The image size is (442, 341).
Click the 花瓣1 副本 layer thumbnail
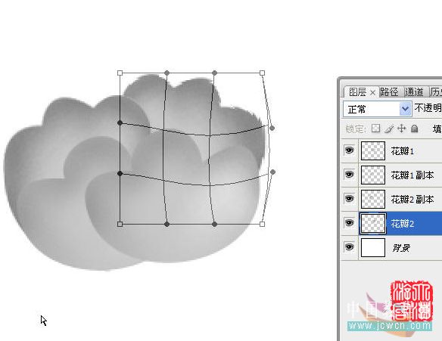(373, 175)
